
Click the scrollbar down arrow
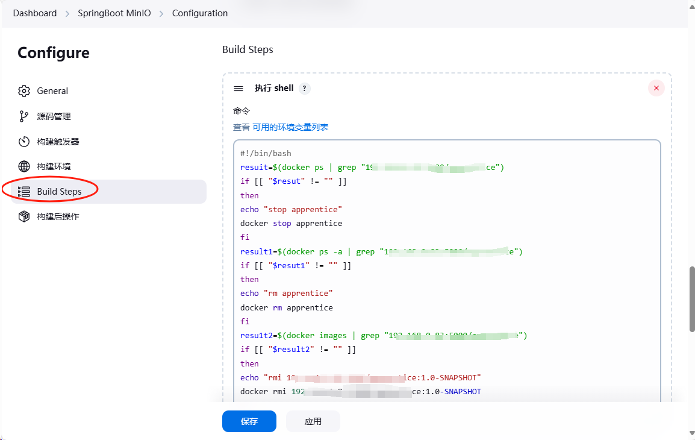point(692,433)
